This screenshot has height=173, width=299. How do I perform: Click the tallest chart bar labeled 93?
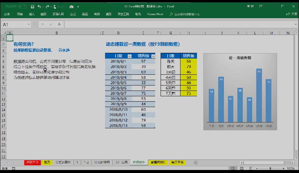259,95
